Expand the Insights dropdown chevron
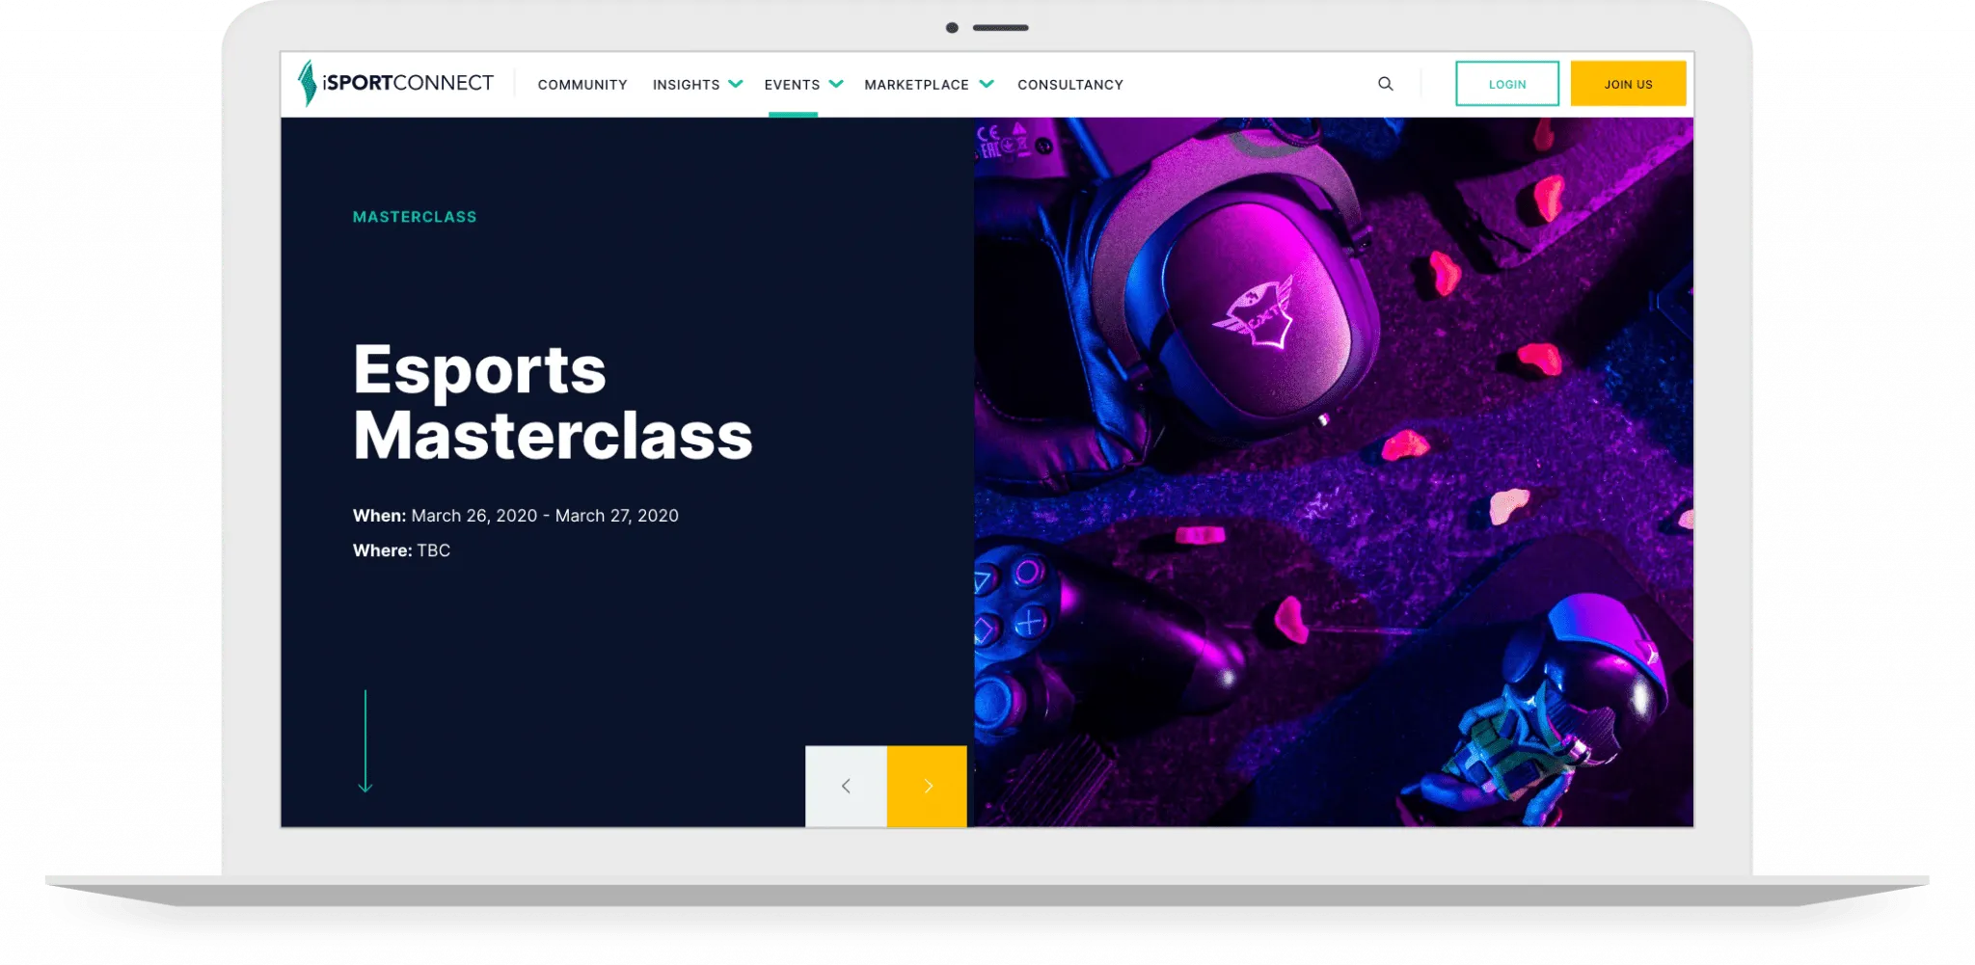The width and height of the screenshot is (1975, 965). [736, 84]
